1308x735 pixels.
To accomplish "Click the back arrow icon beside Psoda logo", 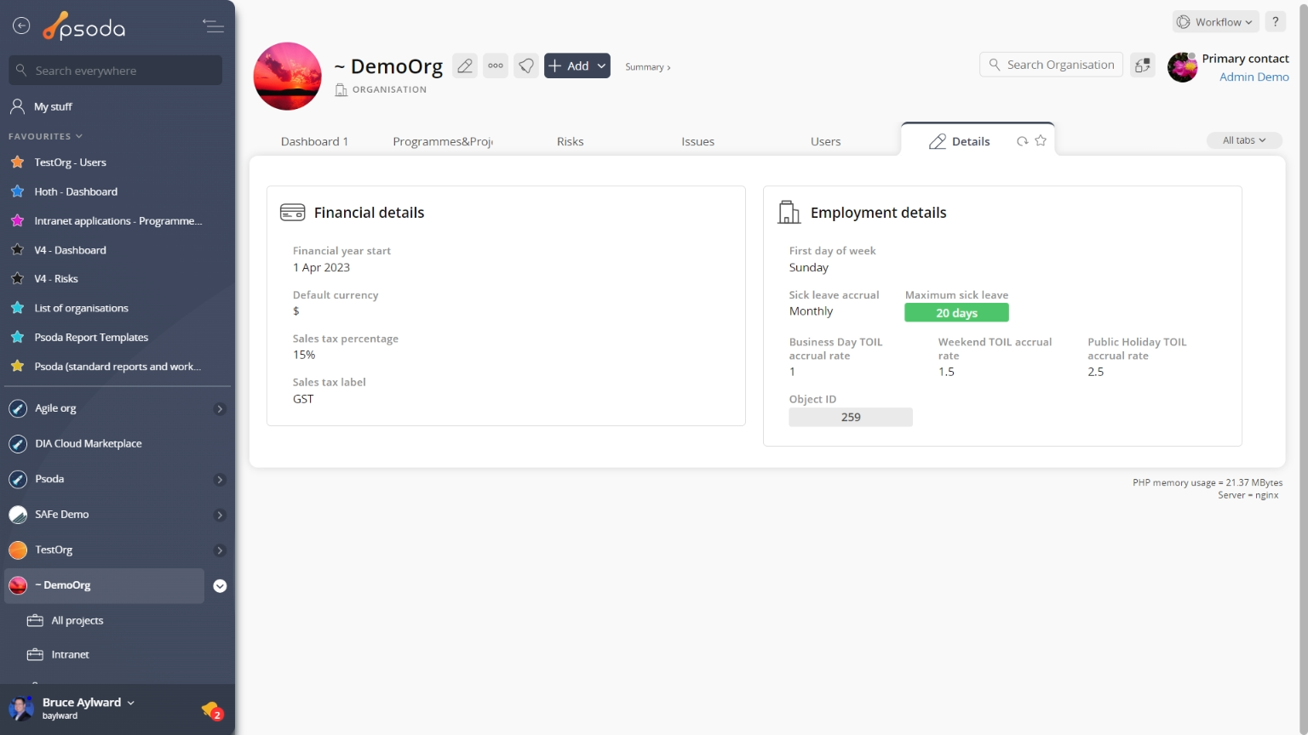I will [21, 26].
